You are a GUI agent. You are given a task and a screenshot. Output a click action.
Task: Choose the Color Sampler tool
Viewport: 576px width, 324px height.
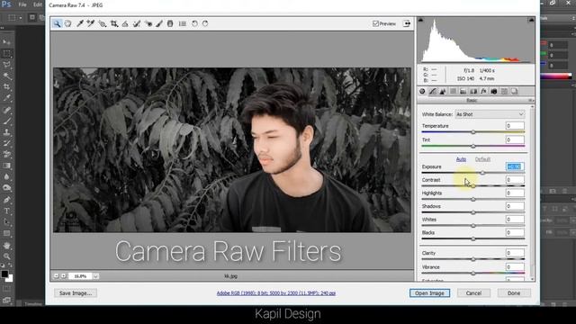[x=91, y=24]
